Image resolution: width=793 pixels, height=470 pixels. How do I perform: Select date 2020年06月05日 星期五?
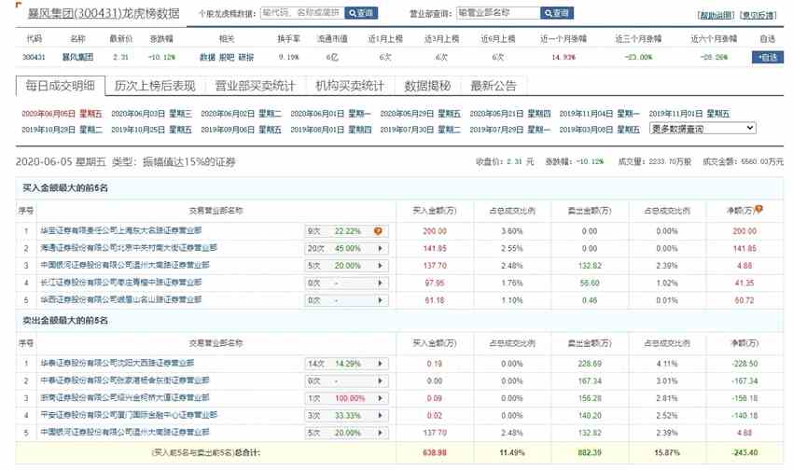(62, 114)
